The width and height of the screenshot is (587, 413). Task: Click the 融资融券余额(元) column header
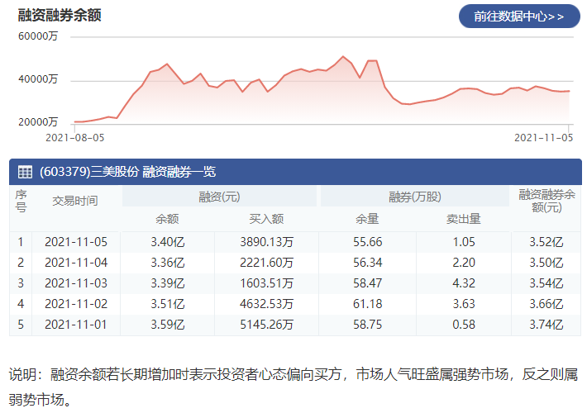(x=546, y=201)
